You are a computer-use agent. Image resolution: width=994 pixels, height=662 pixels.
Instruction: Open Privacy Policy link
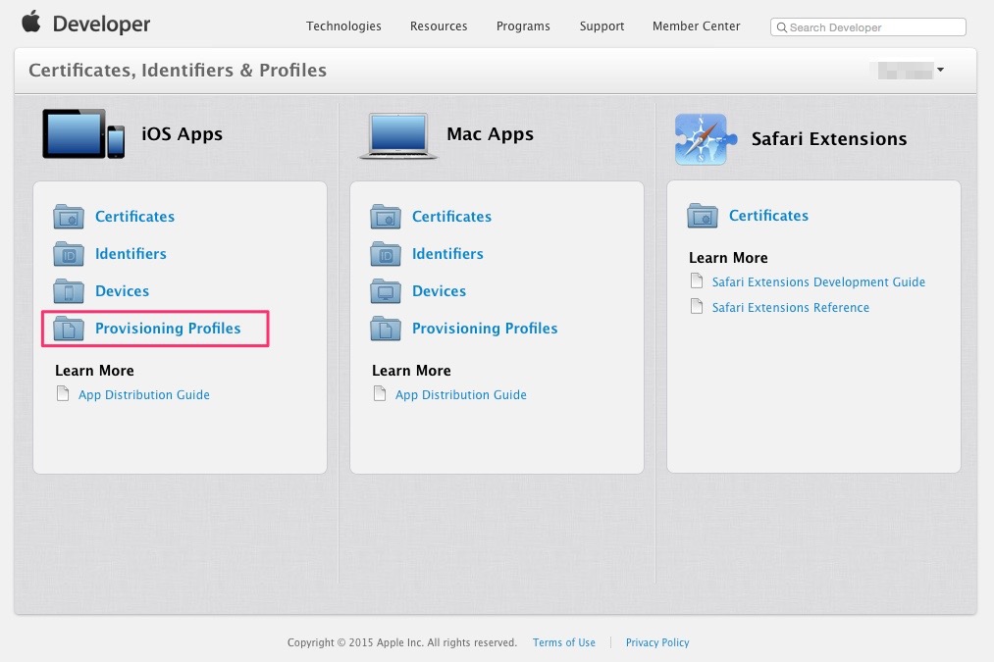(657, 642)
